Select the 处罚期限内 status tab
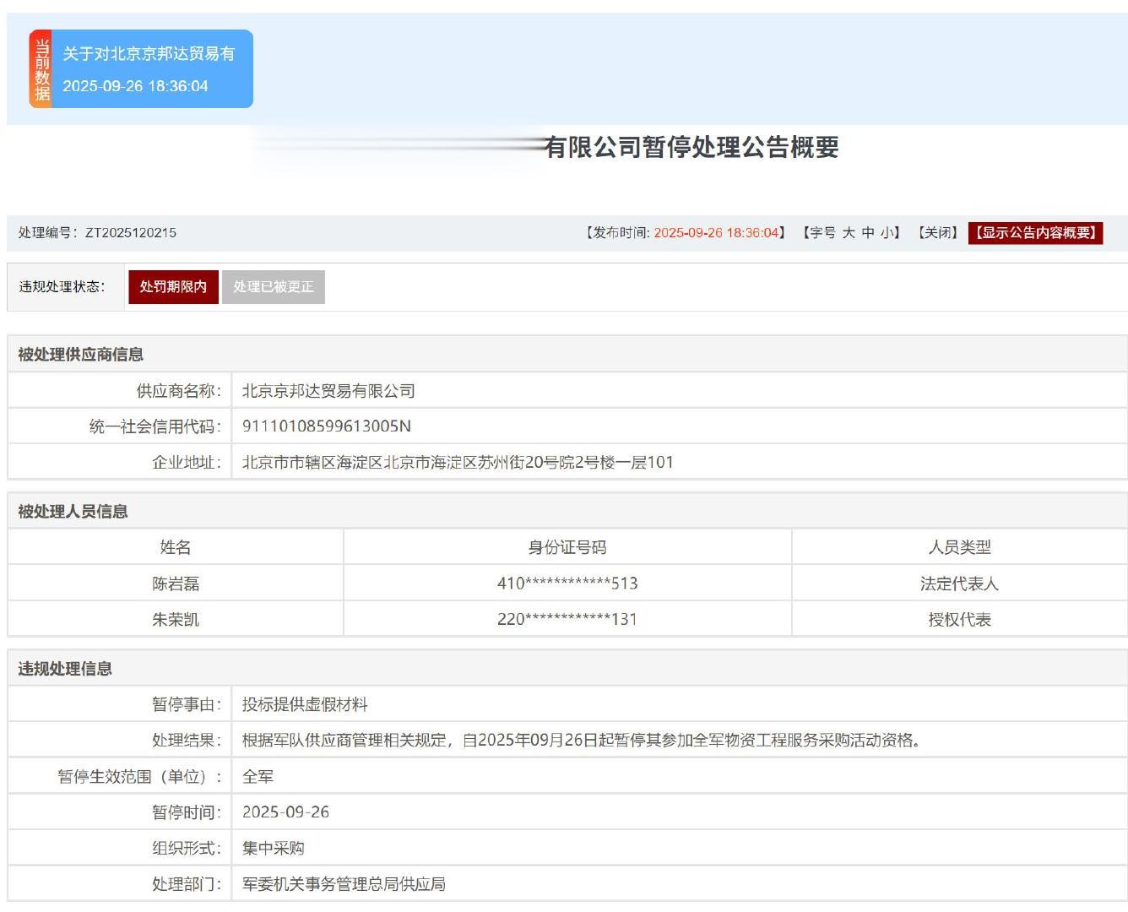This screenshot has width=1128, height=912. click(173, 287)
